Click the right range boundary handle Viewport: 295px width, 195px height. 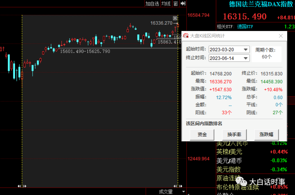[x=178, y=186]
